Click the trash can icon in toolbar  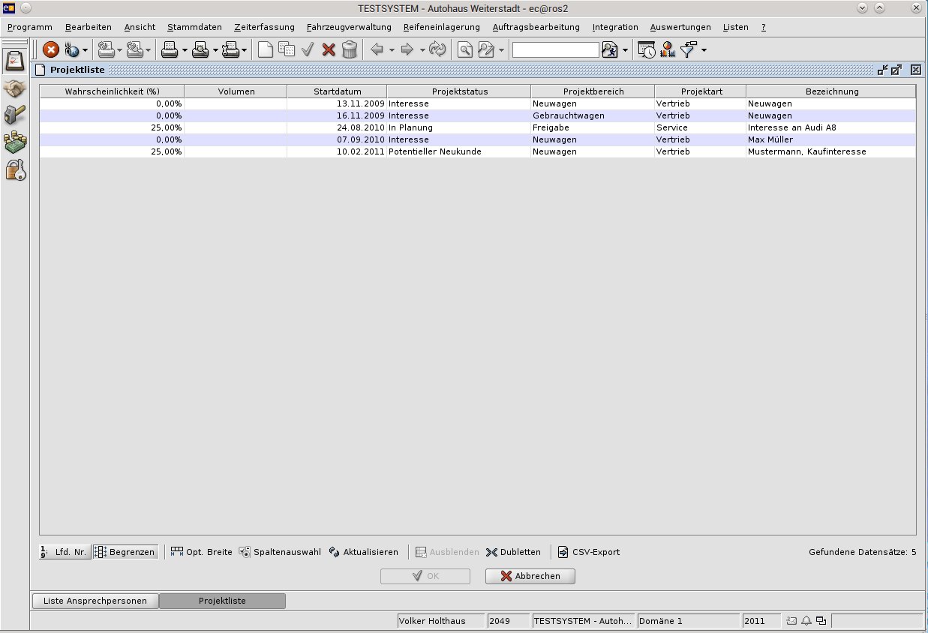(349, 50)
